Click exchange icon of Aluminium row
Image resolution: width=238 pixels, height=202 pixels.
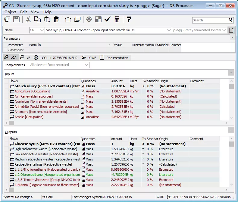(12, 101)
